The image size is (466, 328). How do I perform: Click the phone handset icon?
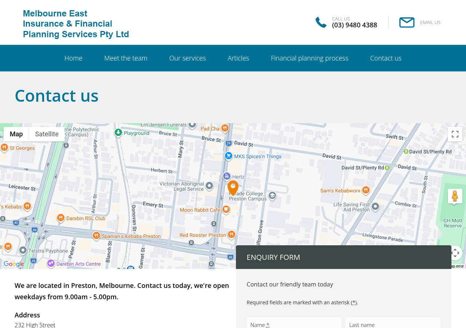321,22
